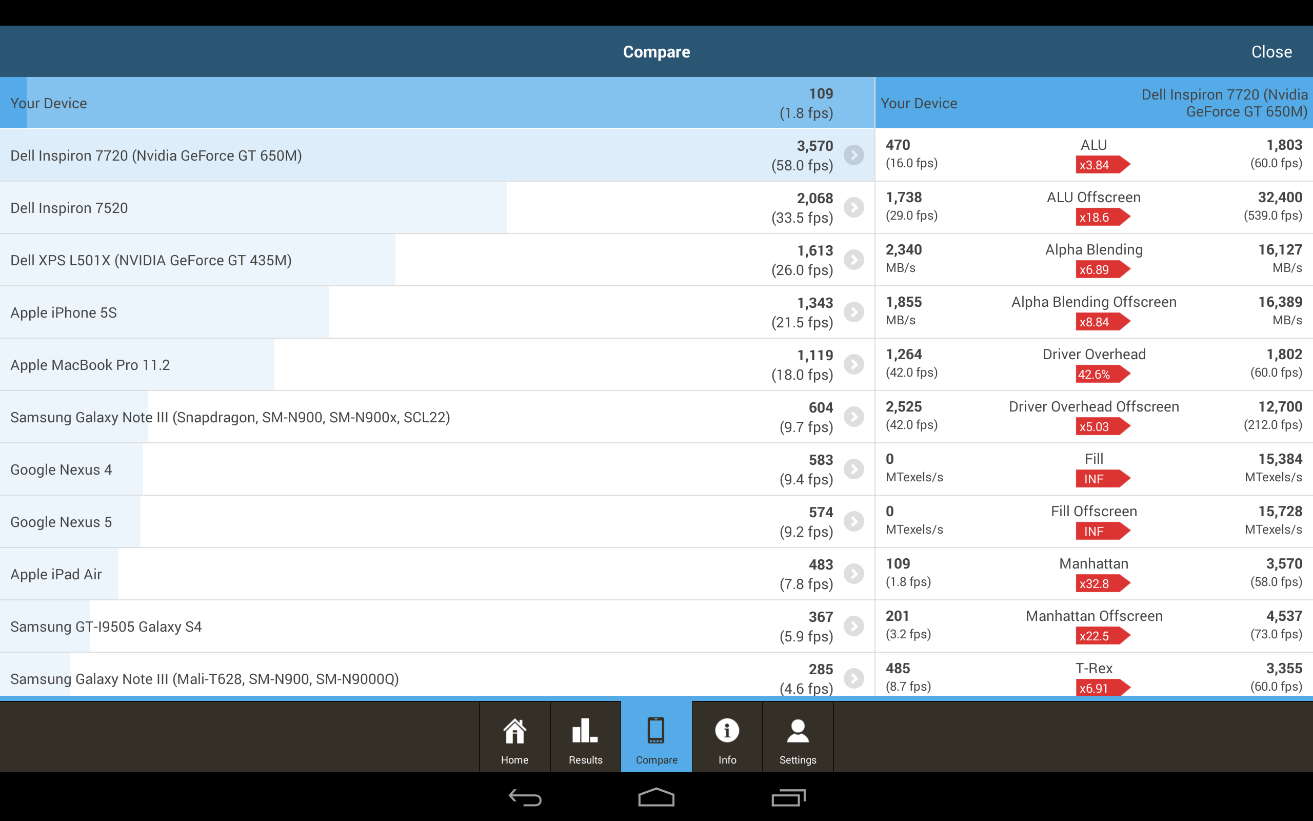
Task: Expand Google Nexus 4 result details
Action: click(853, 469)
